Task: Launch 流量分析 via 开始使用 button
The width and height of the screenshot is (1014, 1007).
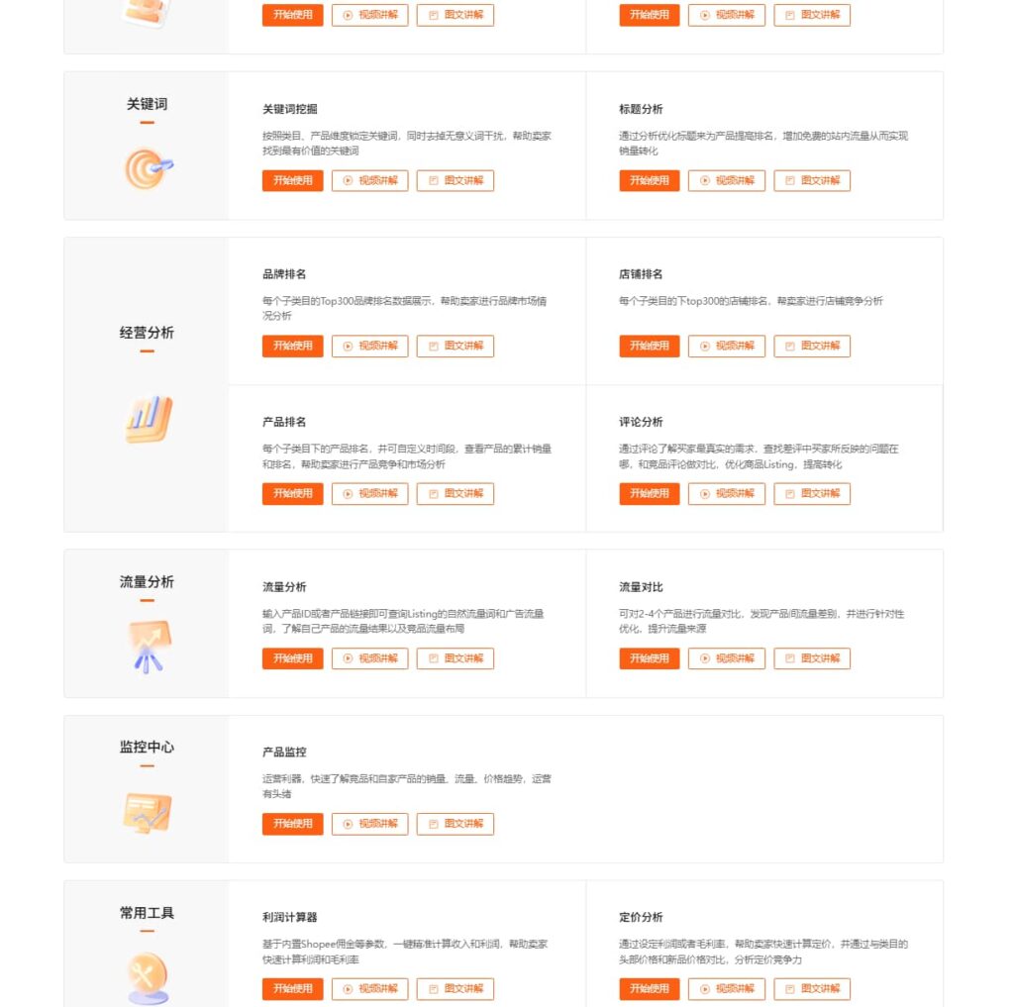Action: [292, 658]
